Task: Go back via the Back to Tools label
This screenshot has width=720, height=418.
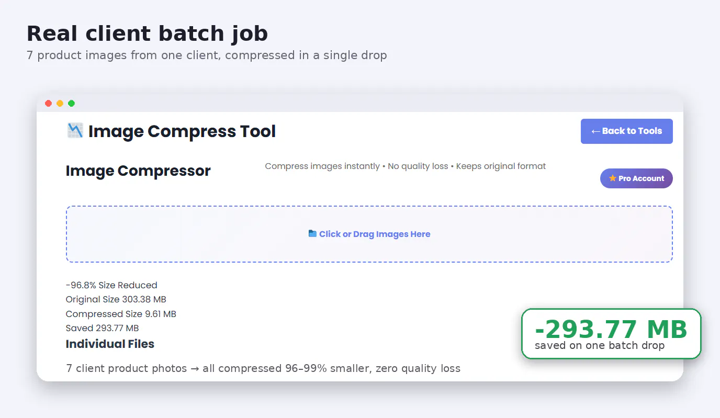Action: coord(632,131)
